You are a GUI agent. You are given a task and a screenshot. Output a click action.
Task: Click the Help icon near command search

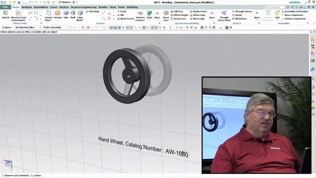[x=301, y=7]
